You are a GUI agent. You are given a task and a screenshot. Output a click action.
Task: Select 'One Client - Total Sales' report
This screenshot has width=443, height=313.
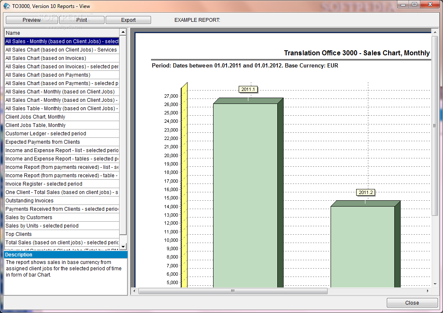[x=62, y=192]
